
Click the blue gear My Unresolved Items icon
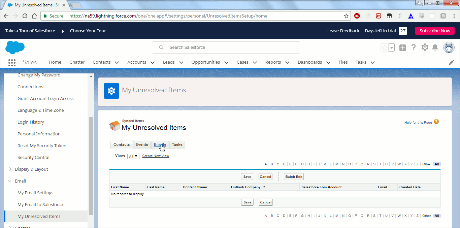pos(111,91)
